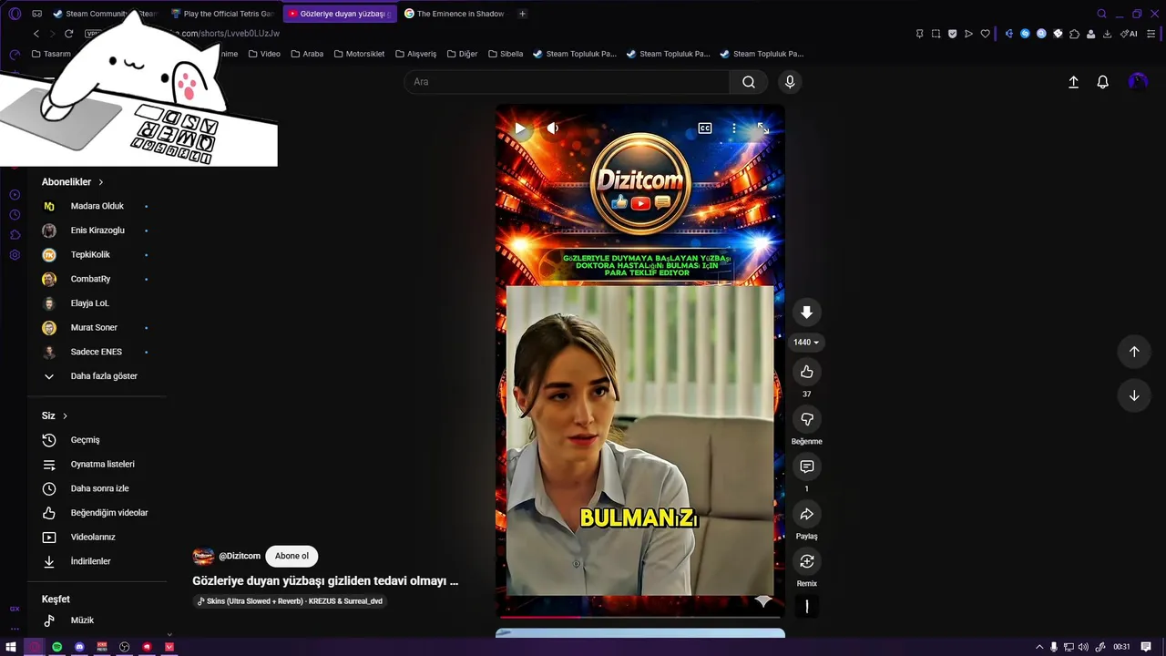Viewport: 1166px width, 656px height.
Task: Open the Murat Soner channel
Action: [x=97, y=327]
